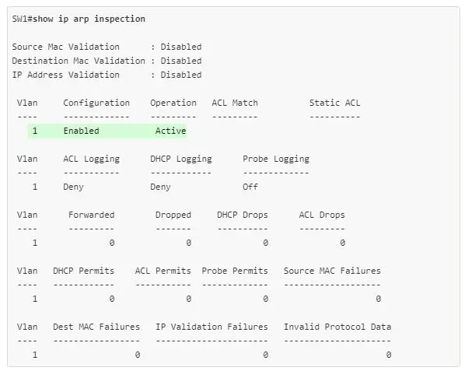Click the Probe Permits column header

[235, 271]
